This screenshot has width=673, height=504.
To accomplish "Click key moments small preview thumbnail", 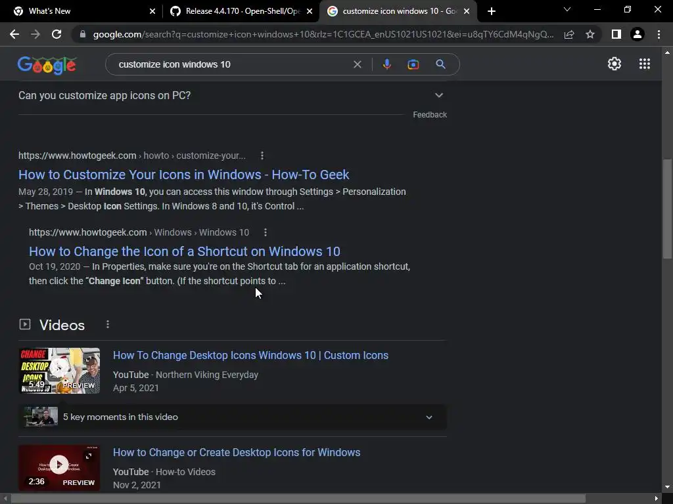I will pos(41,417).
